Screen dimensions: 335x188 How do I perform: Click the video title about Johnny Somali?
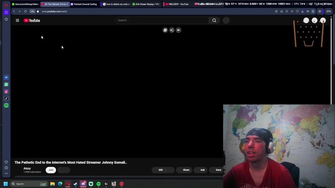(71, 162)
